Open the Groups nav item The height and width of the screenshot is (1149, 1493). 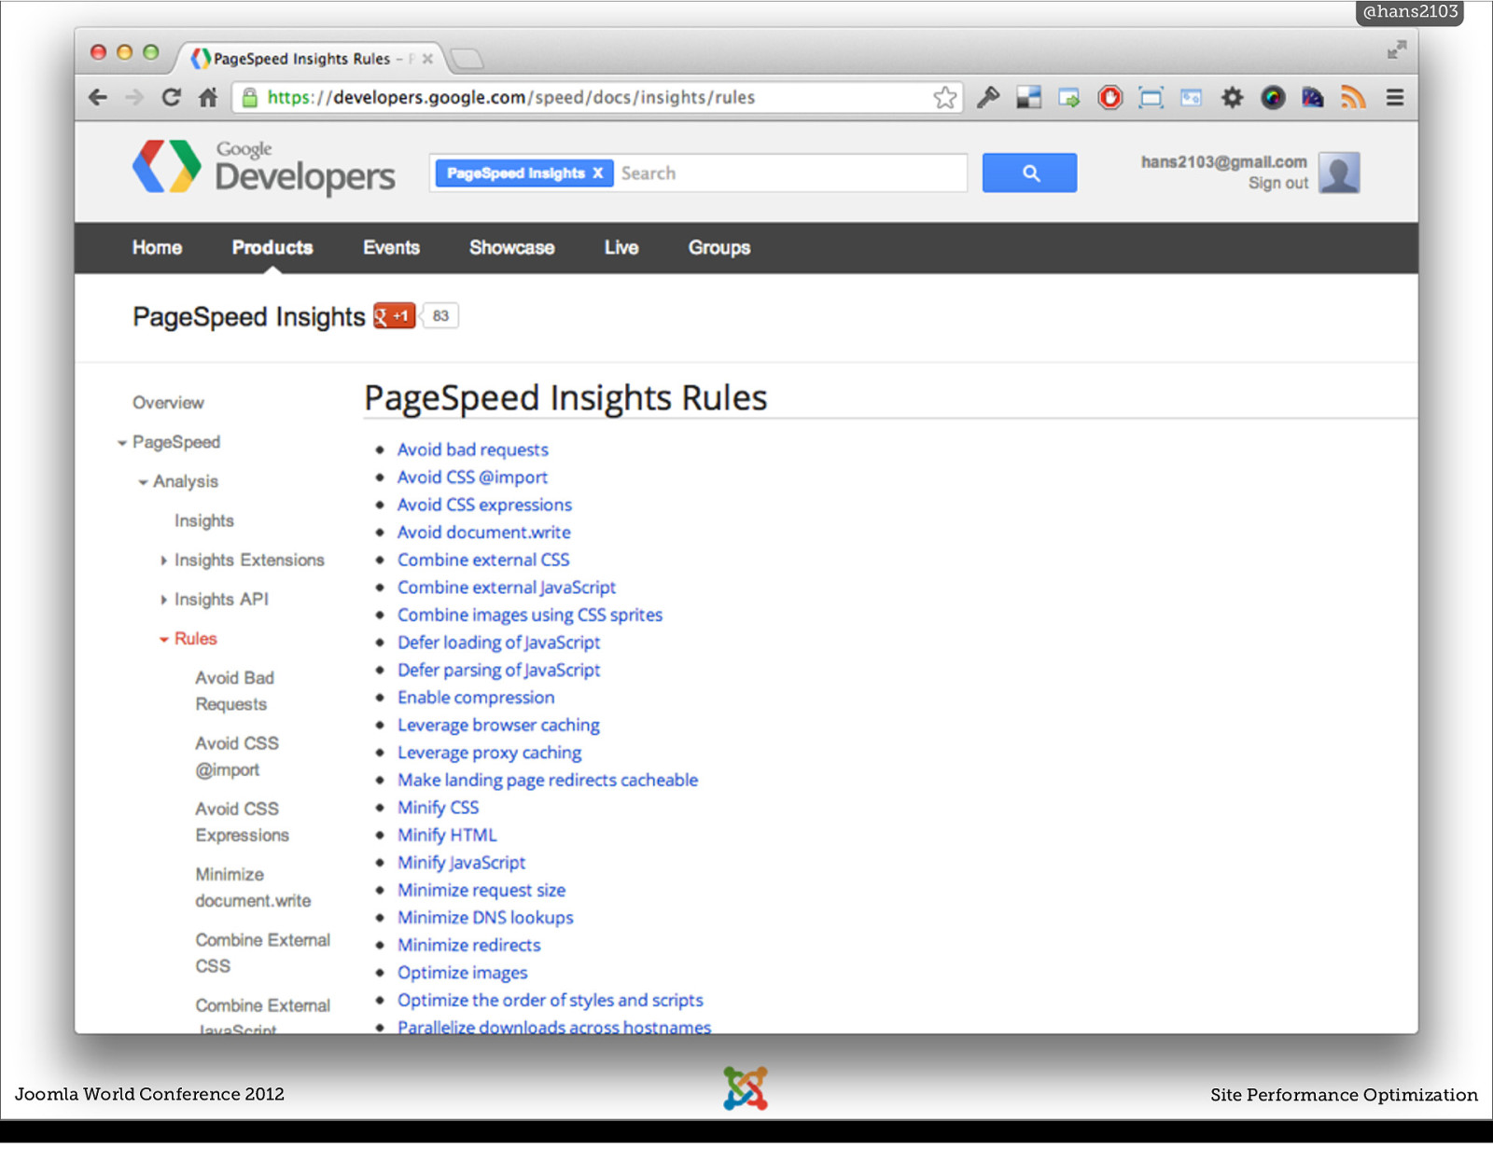[x=719, y=247]
